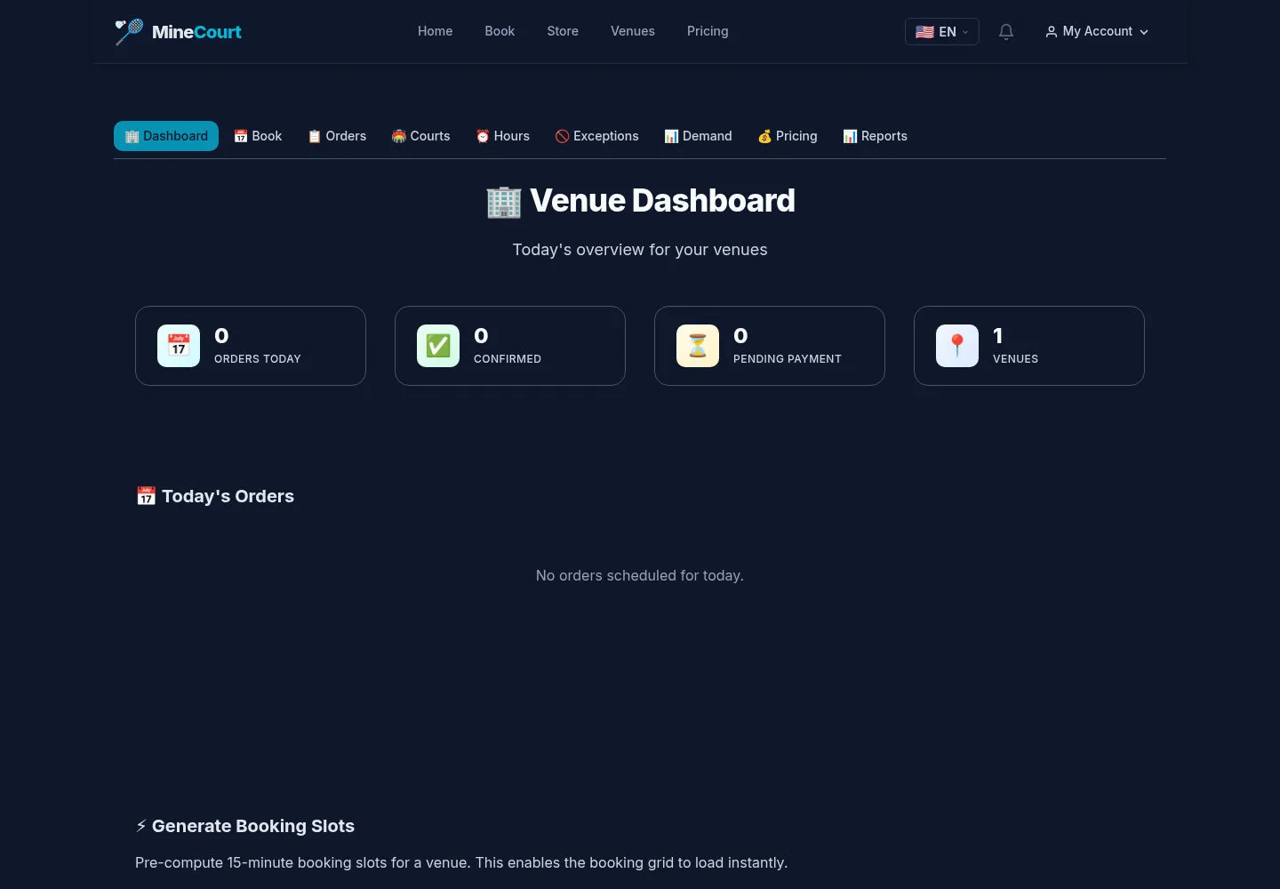Open the Courts tab
The width and height of the screenshot is (1280, 889).
(x=421, y=136)
